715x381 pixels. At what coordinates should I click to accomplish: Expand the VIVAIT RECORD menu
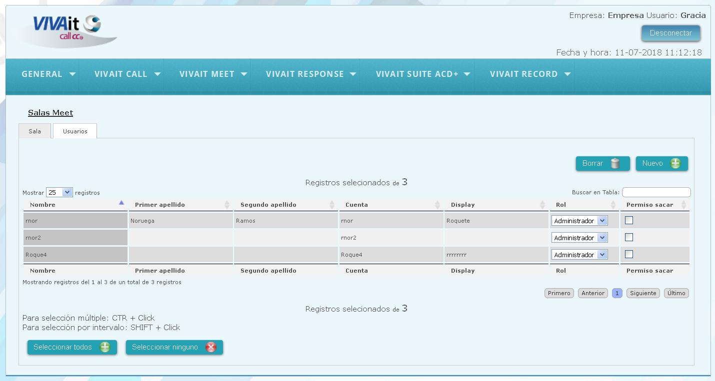(530, 74)
